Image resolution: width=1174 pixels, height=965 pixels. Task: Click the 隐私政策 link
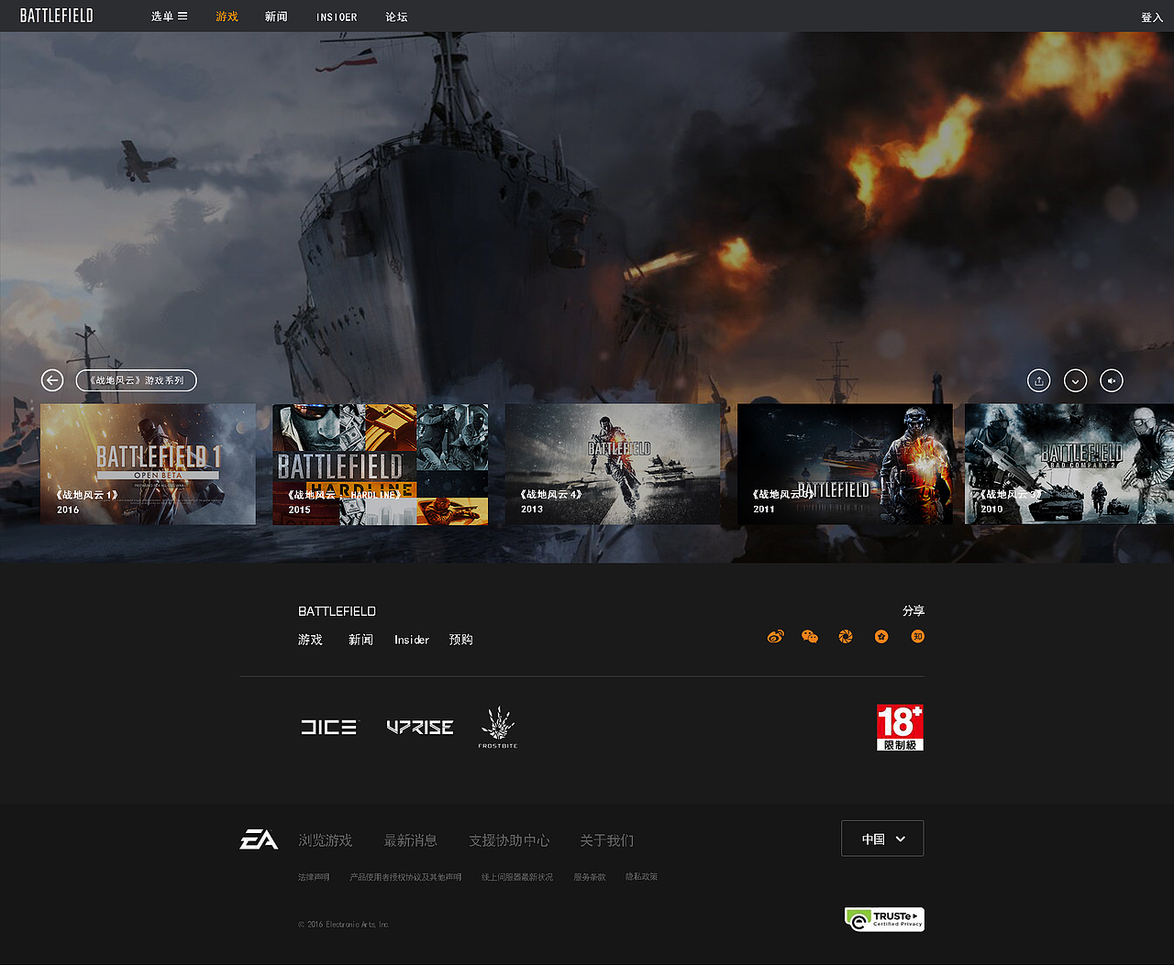(641, 877)
